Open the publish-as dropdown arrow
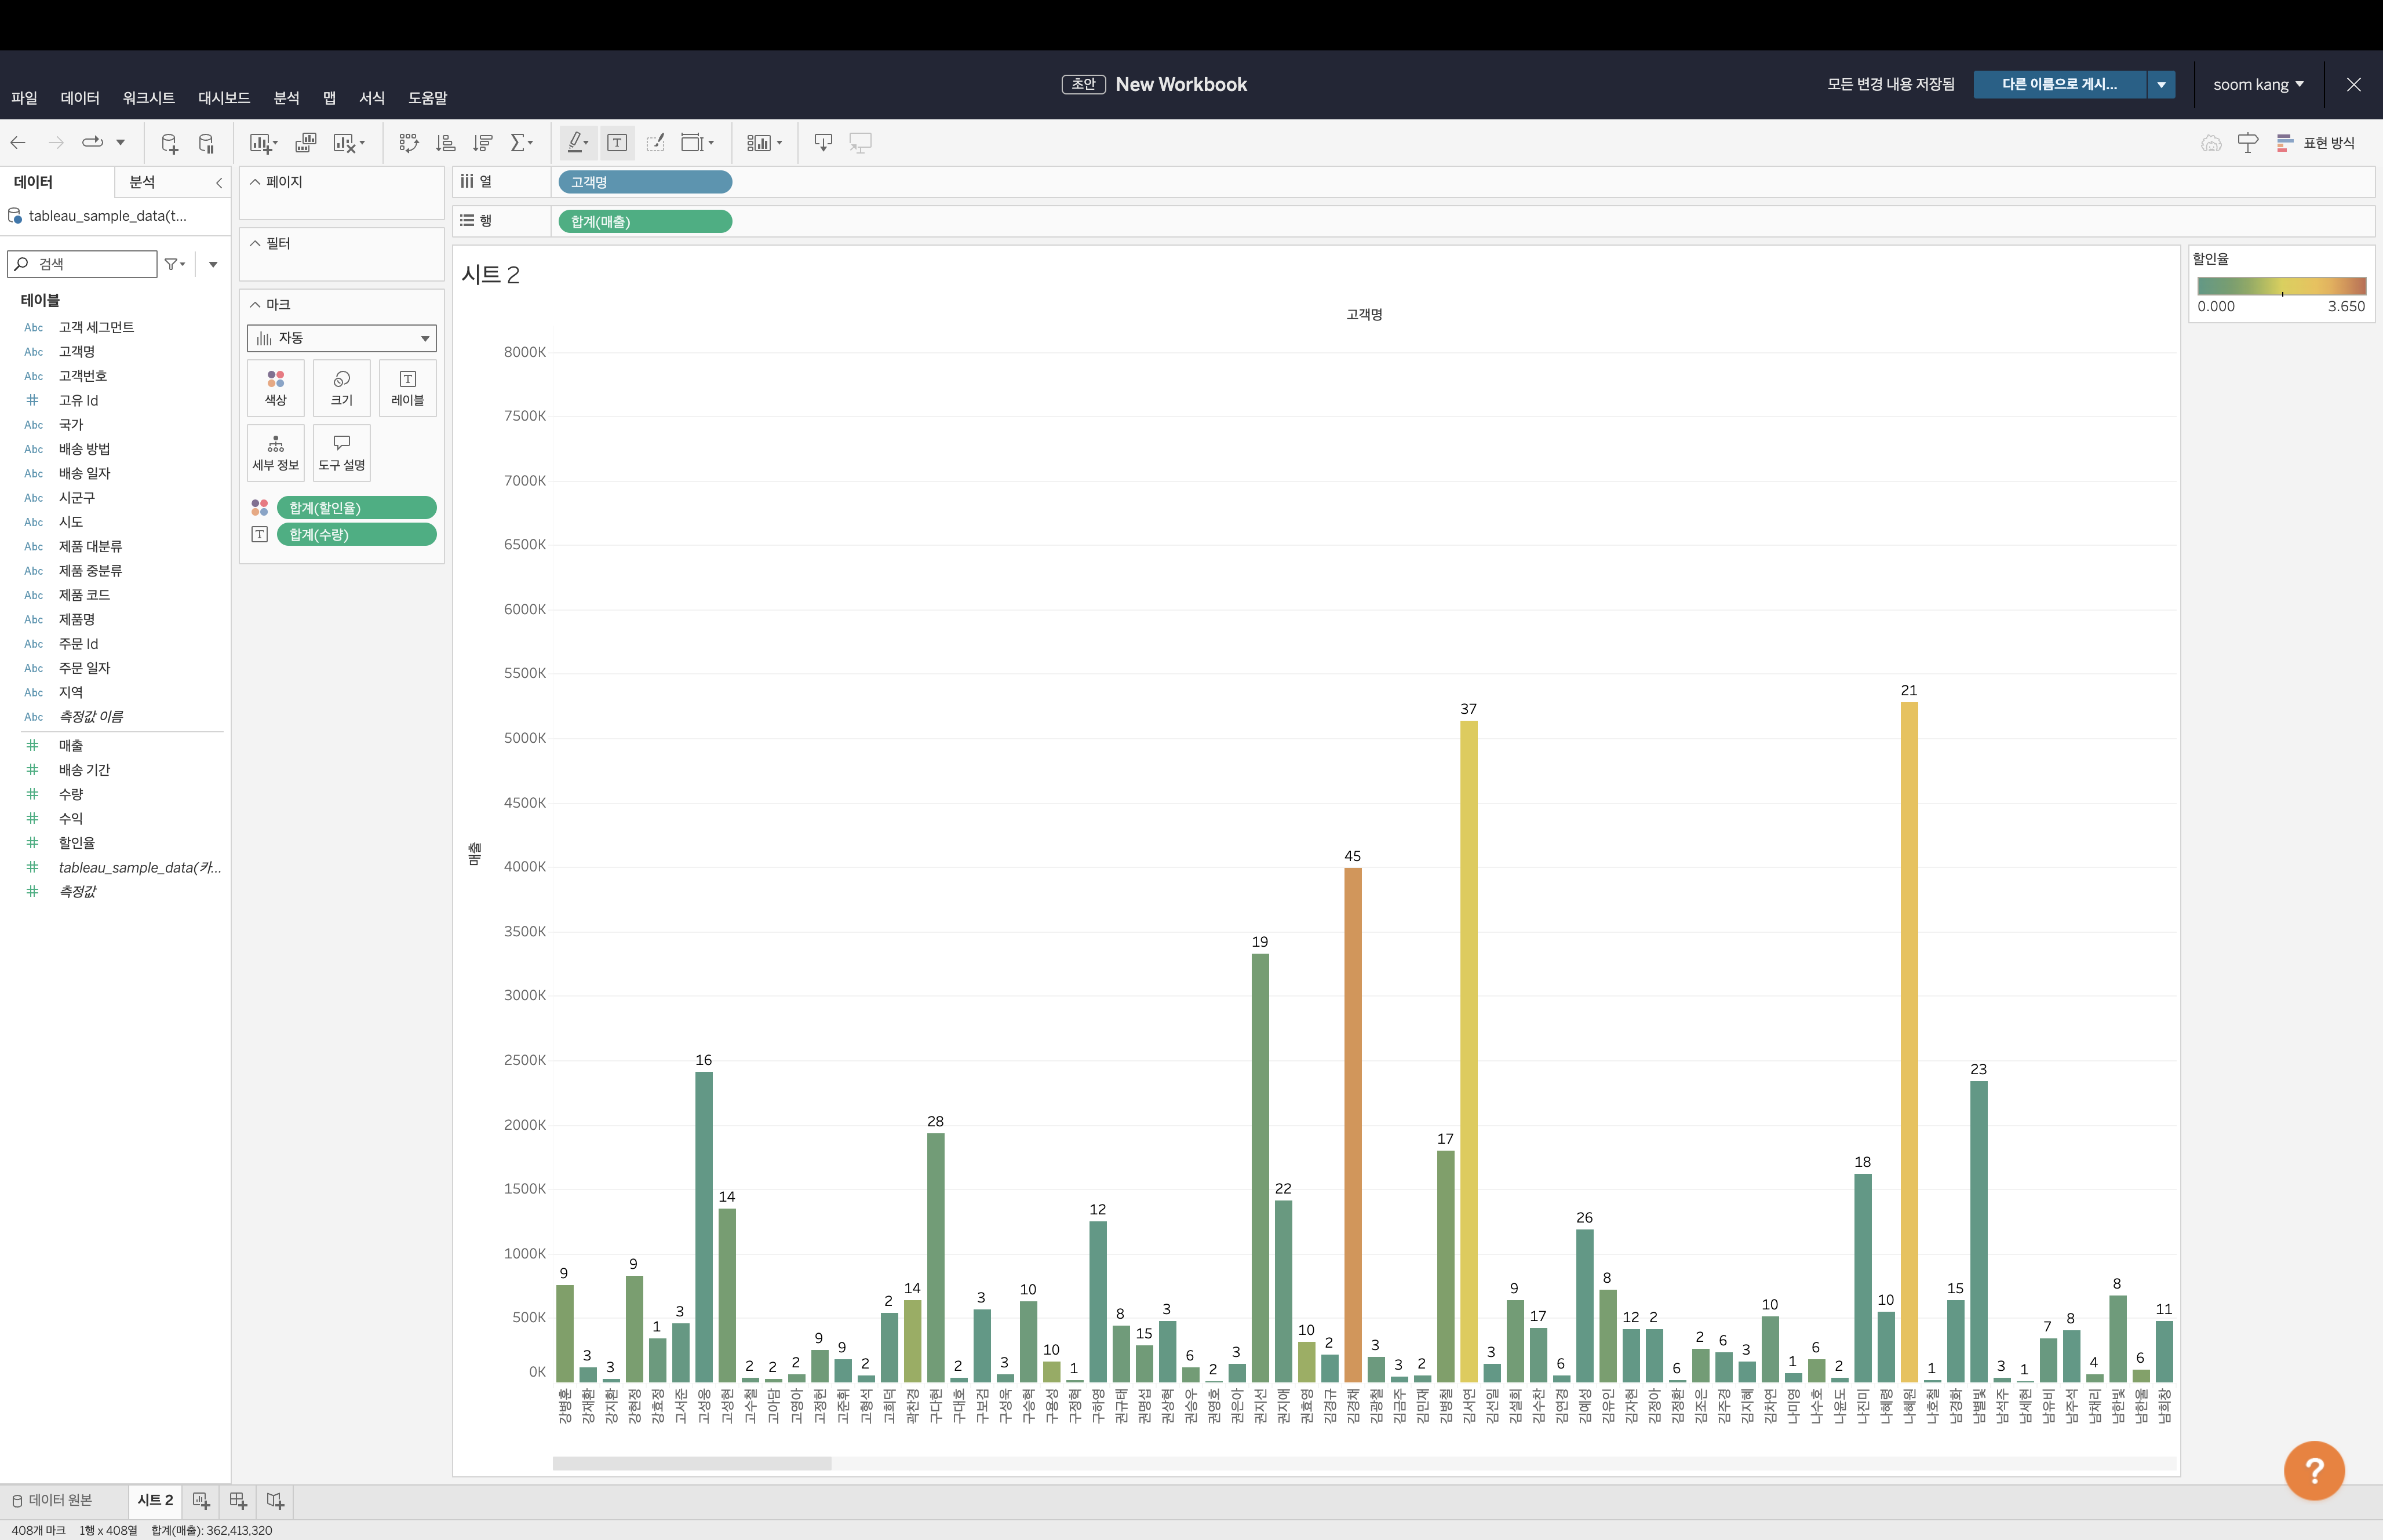This screenshot has height=1540, width=2383. click(2161, 85)
